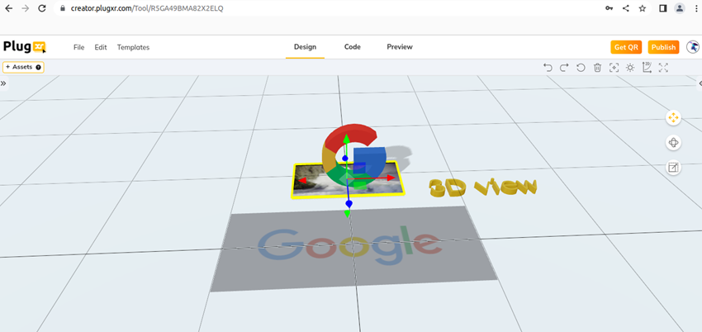The width and height of the screenshot is (702, 332).
Task: Click the browser address bar URL
Action: (147, 8)
